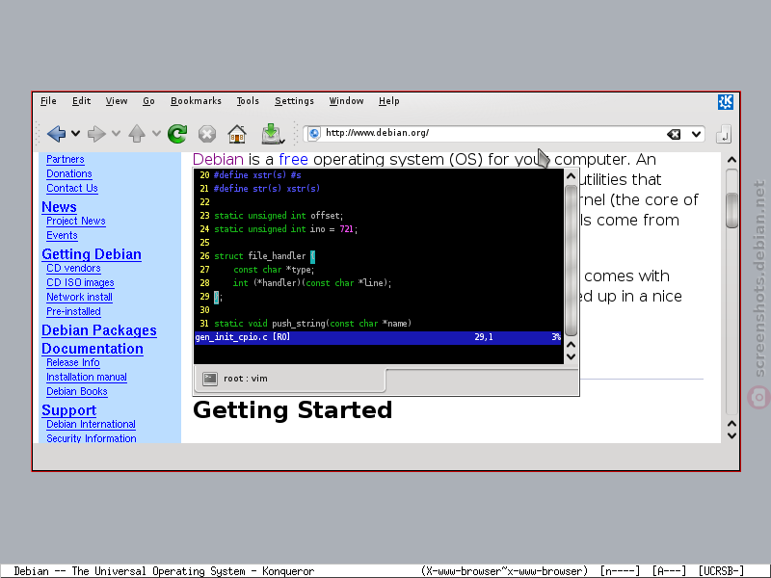
Task: Expand the location bar URL history dropdown
Action: 696,134
